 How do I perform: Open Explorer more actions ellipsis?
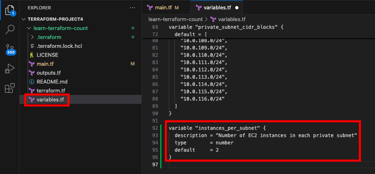(x=132, y=8)
